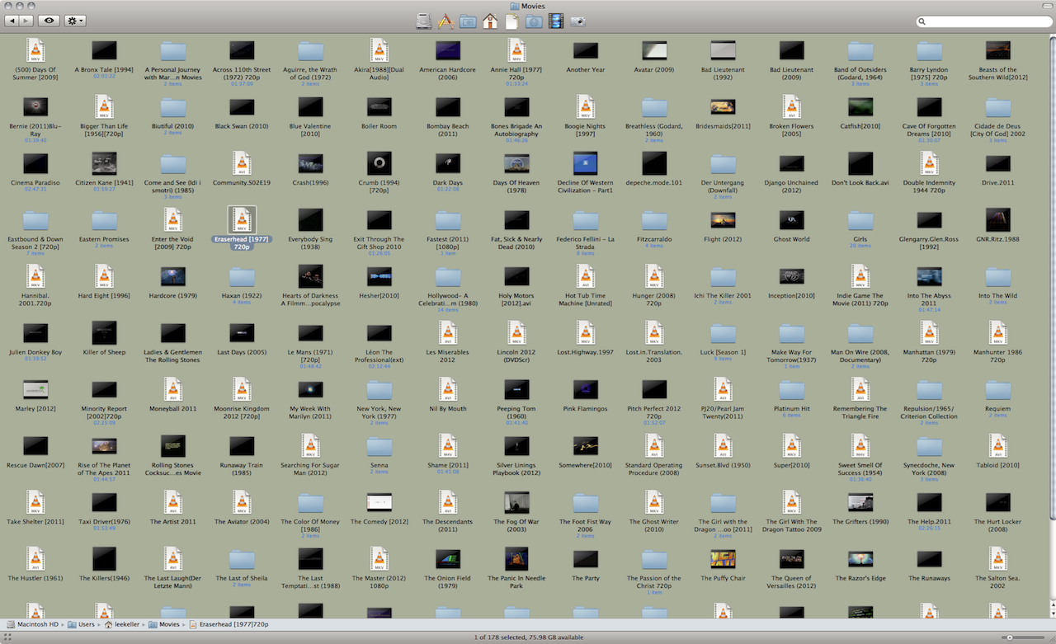Image resolution: width=1056 pixels, height=644 pixels.
Task: Select the Hard Eight [1996] file
Action: tap(104, 276)
